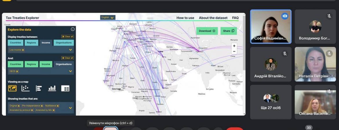The image size is (339, 130).
Task: Click the Sri Lanka label on map
Action: tap(210, 89)
